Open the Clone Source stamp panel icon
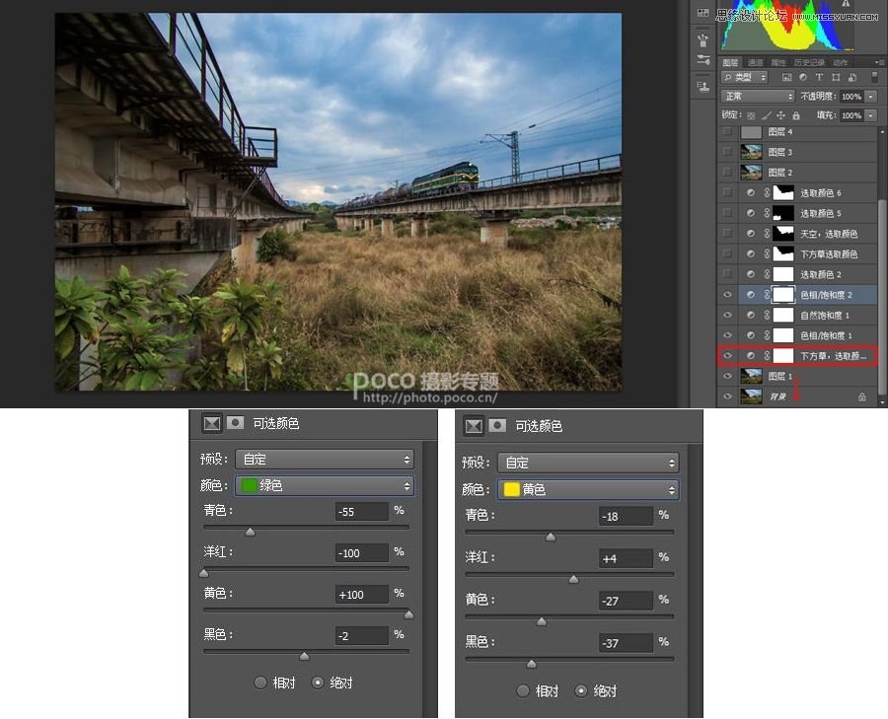Image resolution: width=888 pixels, height=719 pixels. (703, 86)
